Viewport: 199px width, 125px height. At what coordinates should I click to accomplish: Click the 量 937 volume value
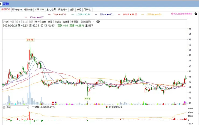pos(89,25)
